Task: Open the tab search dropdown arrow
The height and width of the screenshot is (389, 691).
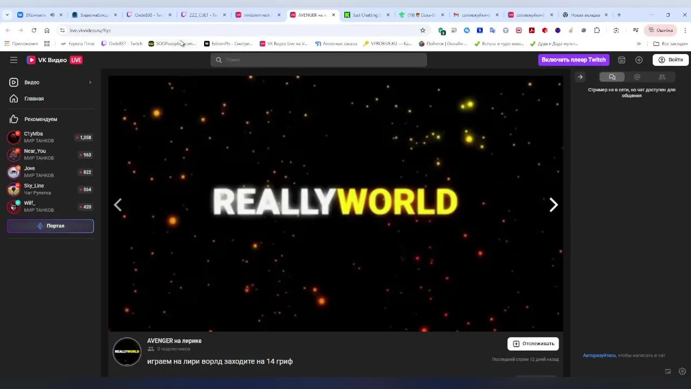Action: click(7, 15)
